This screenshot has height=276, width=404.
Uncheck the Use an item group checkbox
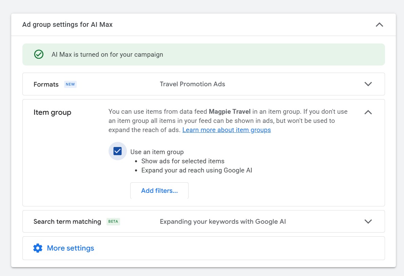[x=117, y=151]
